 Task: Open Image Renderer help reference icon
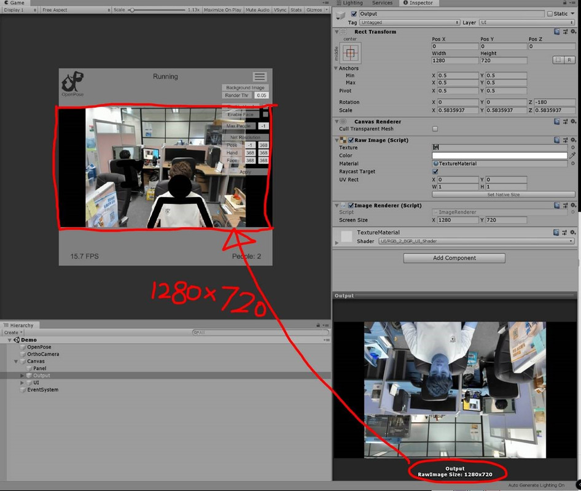click(x=556, y=205)
